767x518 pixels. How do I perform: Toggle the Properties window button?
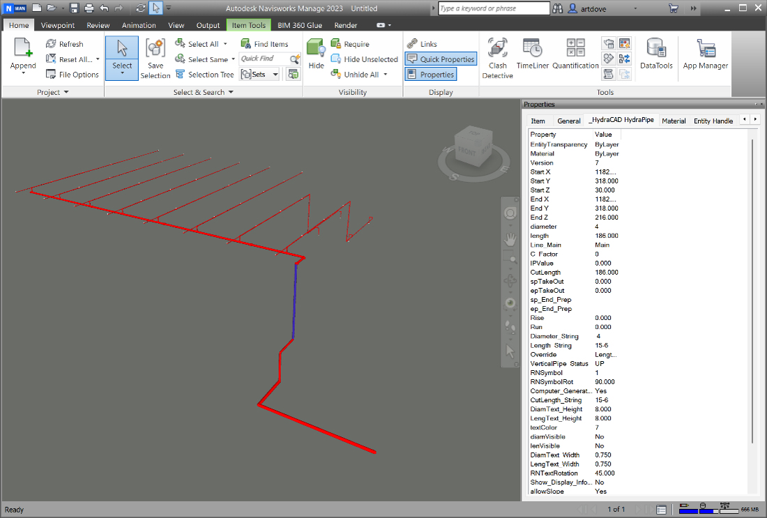pos(430,75)
